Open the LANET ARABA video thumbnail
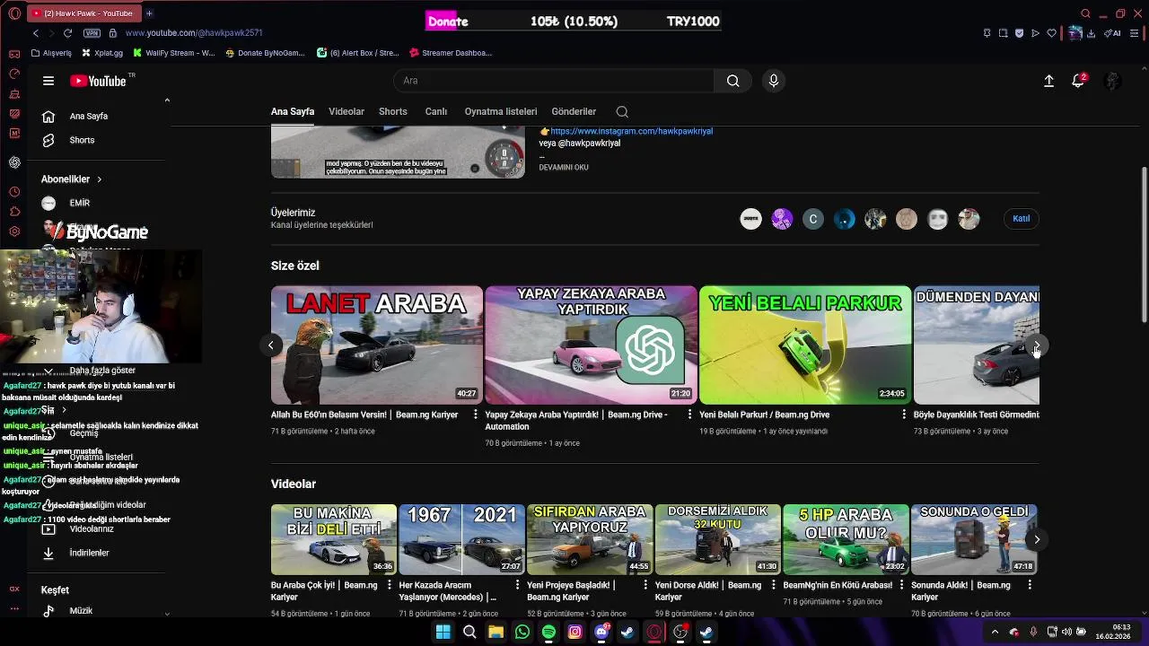The image size is (1149, 646). (377, 345)
